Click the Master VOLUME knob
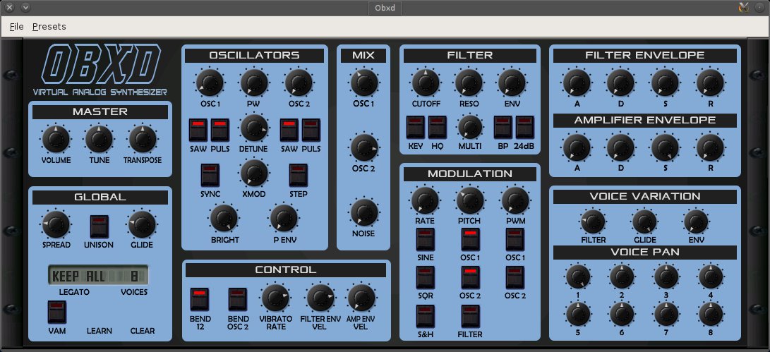Image resolution: width=770 pixels, height=352 pixels. tap(54, 140)
